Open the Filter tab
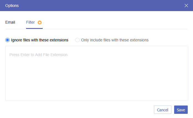Screen dimensions: 193x118 click(31, 22)
